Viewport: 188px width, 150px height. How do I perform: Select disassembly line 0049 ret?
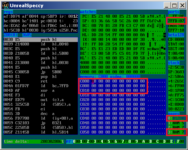41,81
